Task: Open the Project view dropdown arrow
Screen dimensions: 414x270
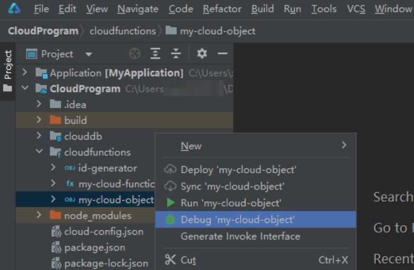Action: coord(89,54)
